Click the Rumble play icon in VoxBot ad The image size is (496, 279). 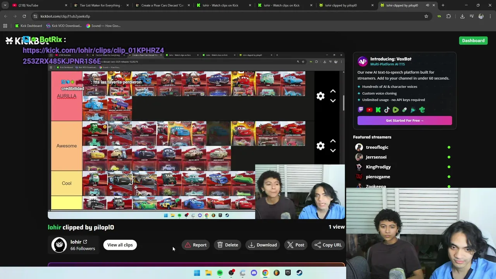[396, 110]
